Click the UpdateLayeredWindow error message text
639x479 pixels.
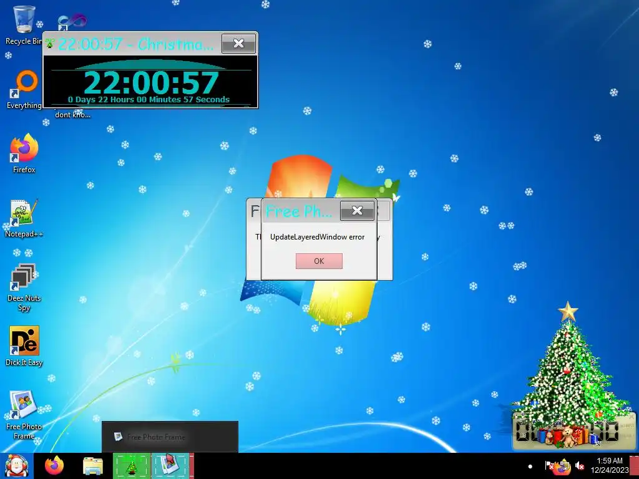(317, 237)
